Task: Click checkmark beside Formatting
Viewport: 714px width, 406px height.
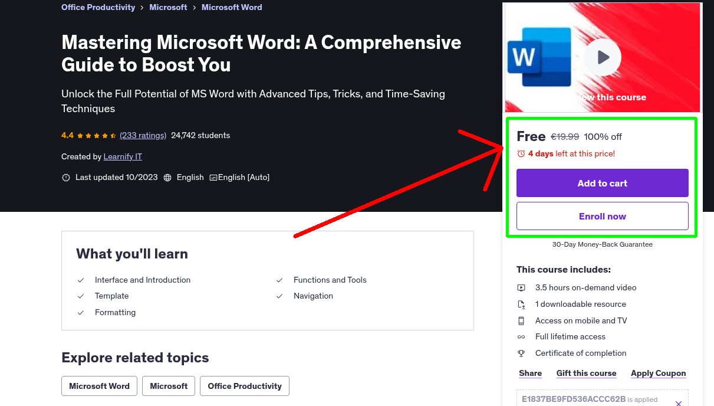Action: point(81,313)
